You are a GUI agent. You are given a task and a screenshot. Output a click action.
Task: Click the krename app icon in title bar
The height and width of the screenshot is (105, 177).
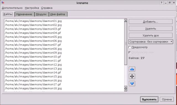3,2
